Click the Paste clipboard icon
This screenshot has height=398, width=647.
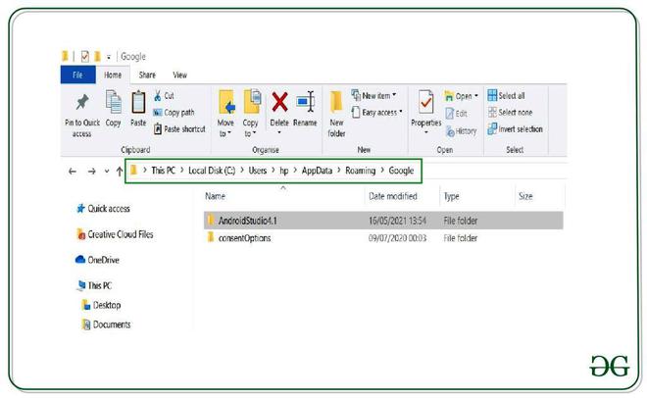pyautogui.click(x=138, y=102)
